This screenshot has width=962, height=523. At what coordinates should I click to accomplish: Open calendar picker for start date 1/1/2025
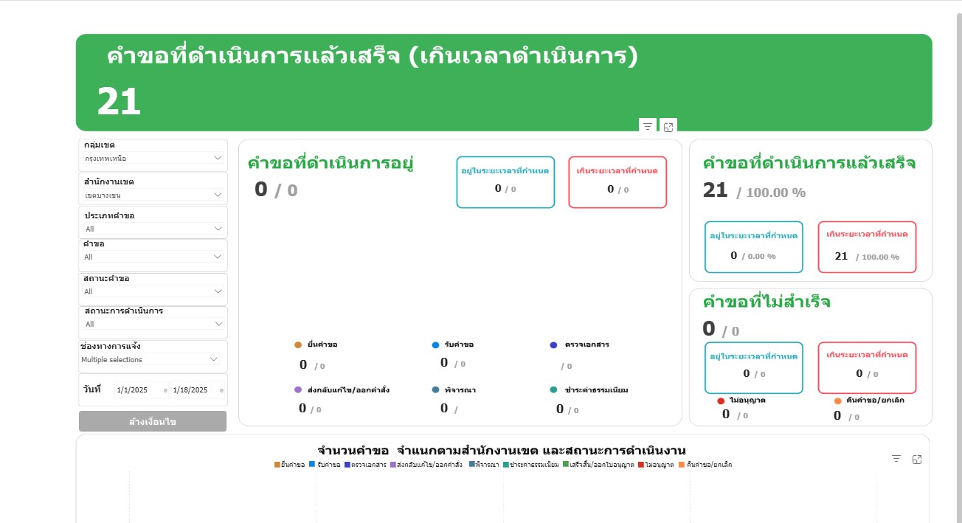[x=165, y=390]
